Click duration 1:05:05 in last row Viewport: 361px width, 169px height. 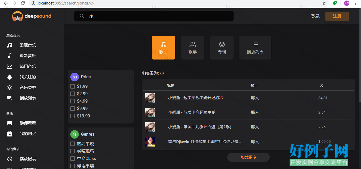pos(324,141)
